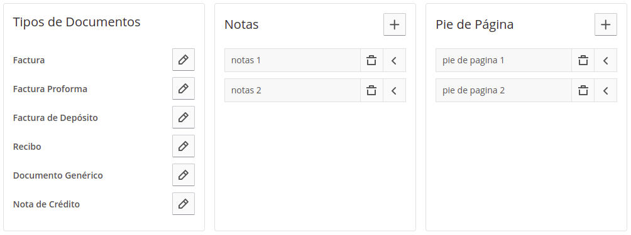
Task: Expand the notas 1 chevron
Action: click(395, 61)
